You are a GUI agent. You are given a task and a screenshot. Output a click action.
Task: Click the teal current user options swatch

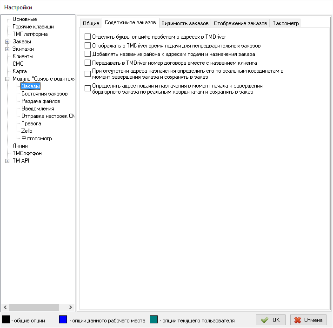click(x=154, y=320)
